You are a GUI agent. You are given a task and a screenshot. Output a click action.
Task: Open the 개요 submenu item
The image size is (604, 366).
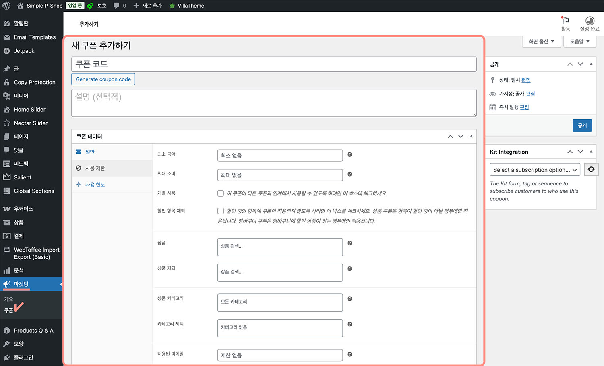tap(9, 299)
